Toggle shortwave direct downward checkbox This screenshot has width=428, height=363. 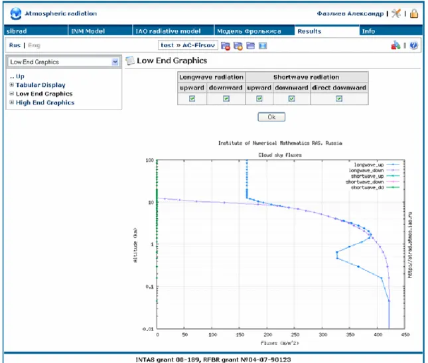point(339,98)
